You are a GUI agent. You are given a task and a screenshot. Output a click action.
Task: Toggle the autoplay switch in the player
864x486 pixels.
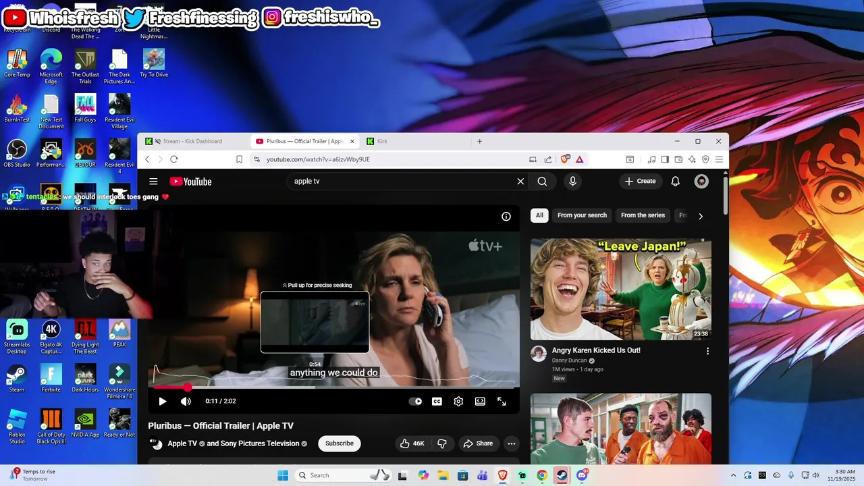(x=415, y=401)
